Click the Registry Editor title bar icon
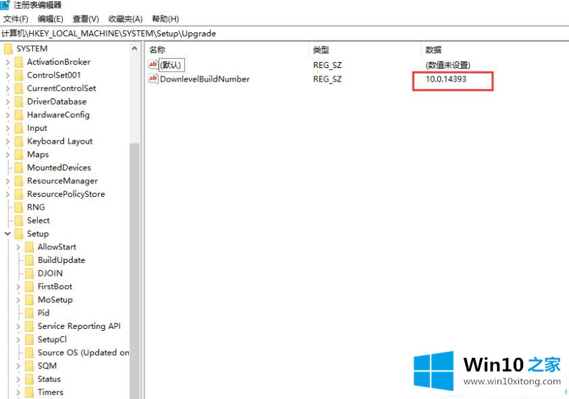 (5, 5)
